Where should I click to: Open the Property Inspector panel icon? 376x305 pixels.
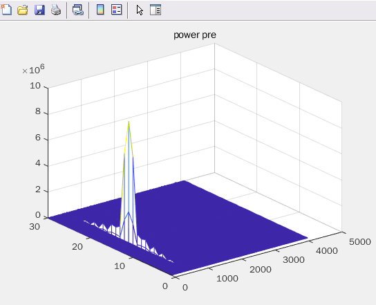pos(156,10)
